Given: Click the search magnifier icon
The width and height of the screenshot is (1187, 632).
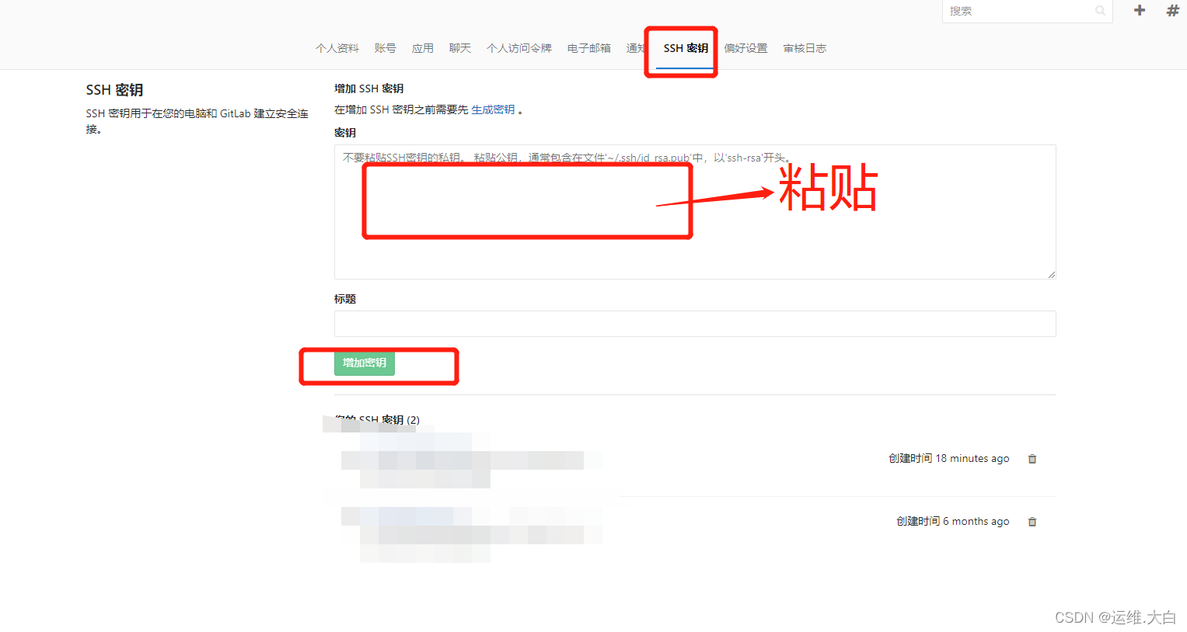Looking at the screenshot, I should coord(1098,11).
